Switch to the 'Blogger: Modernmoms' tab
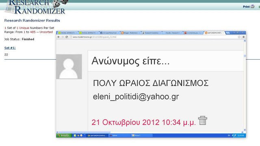 point(130,33)
